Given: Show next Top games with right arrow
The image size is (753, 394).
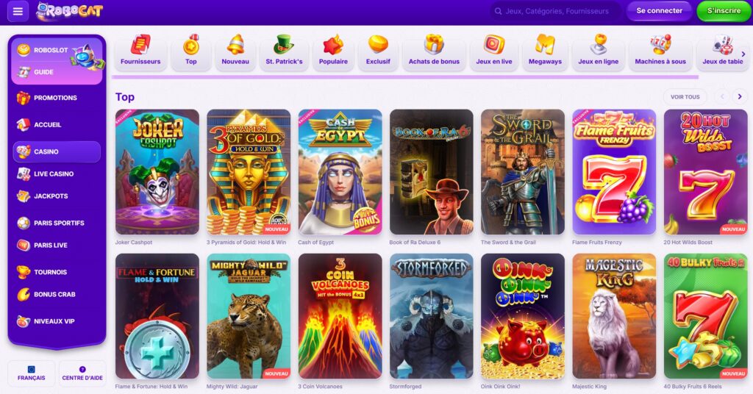Looking at the screenshot, I should tap(740, 96).
